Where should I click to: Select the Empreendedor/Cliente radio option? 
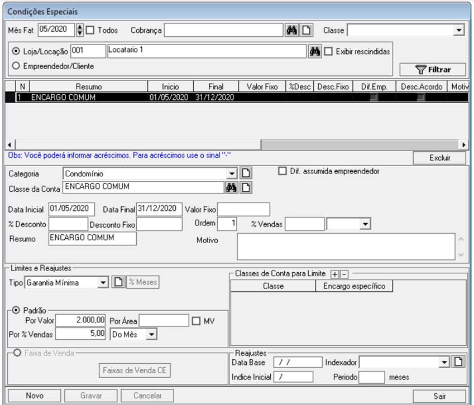coord(16,65)
